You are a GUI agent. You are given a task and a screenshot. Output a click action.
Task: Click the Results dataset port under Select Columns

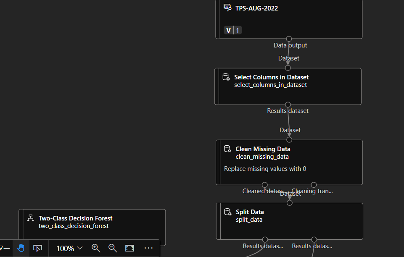pos(288,105)
